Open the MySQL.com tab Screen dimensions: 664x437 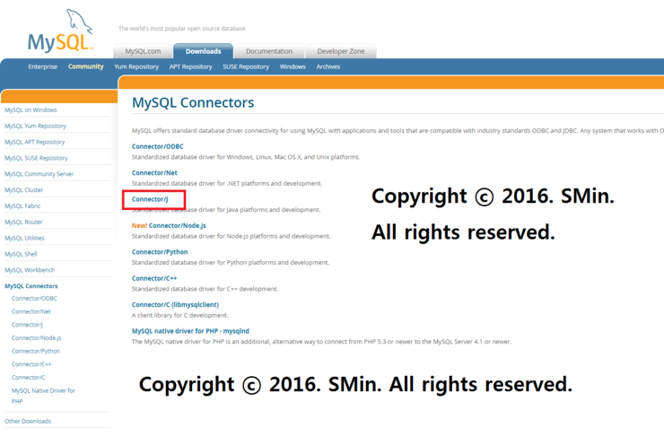pyautogui.click(x=143, y=51)
